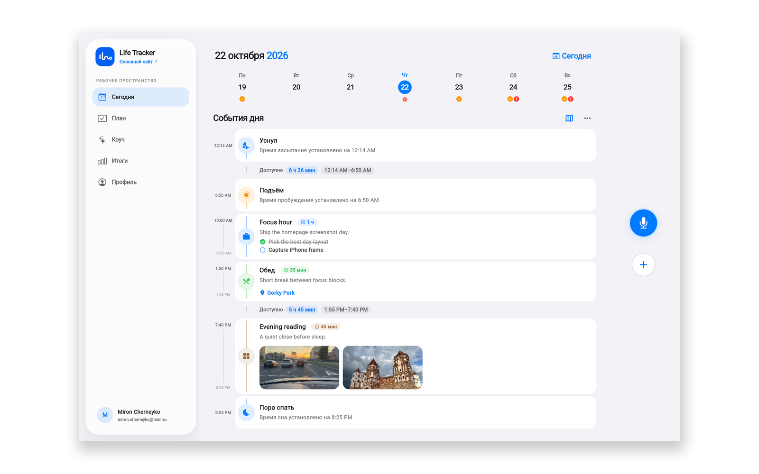Open Профиль in the sidebar
The width and height of the screenshot is (759, 474).
click(x=141, y=182)
